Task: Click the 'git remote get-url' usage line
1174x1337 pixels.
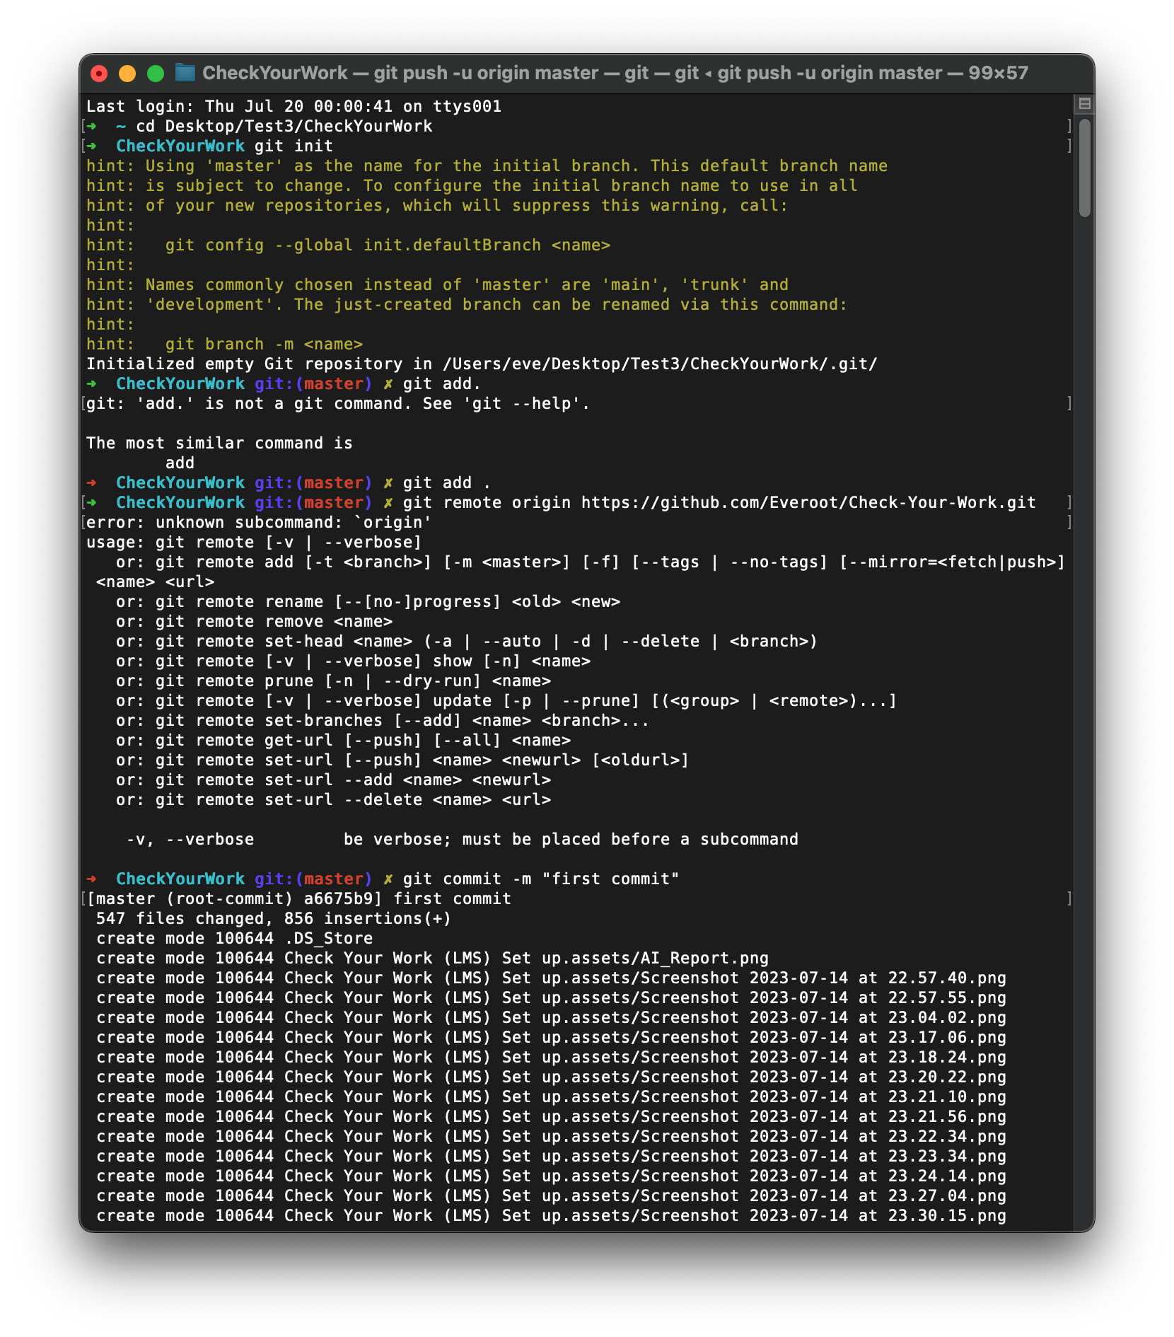Action: tap(343, 741)
